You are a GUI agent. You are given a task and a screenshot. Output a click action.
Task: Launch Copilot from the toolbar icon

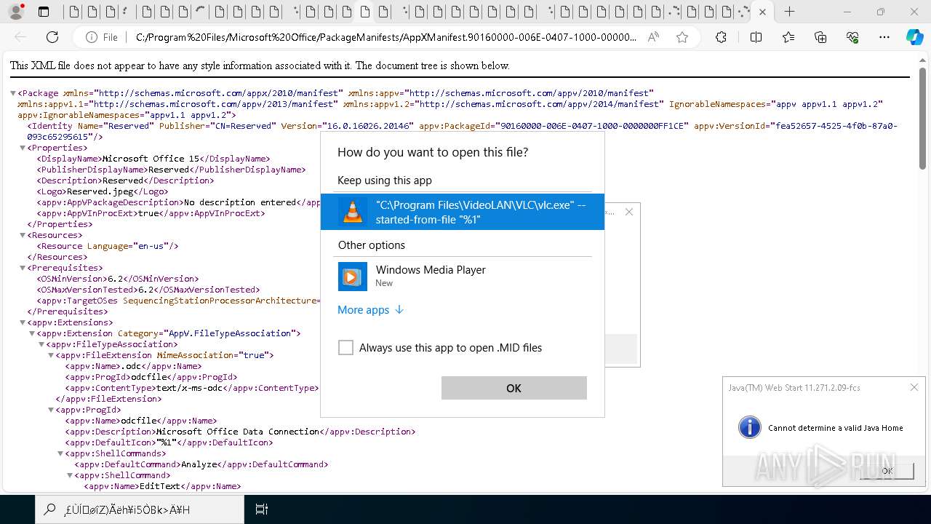914,37
